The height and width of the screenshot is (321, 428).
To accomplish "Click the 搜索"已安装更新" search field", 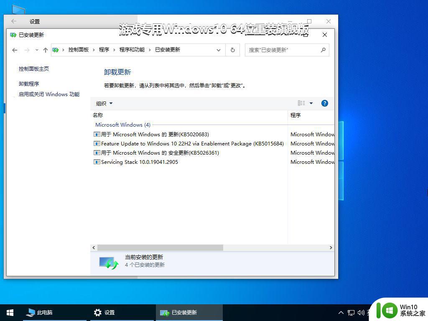I will click(282, 50).
